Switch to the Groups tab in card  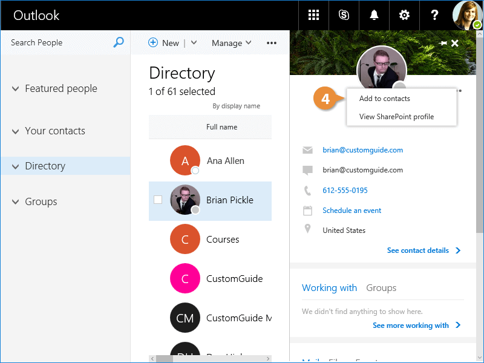[381, 288]
